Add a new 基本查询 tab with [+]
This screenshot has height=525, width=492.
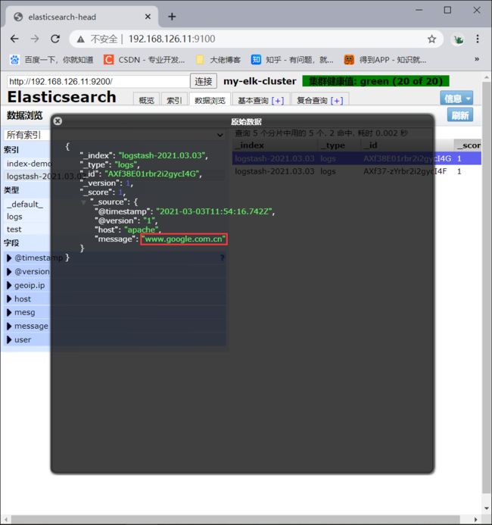point(278,101)
